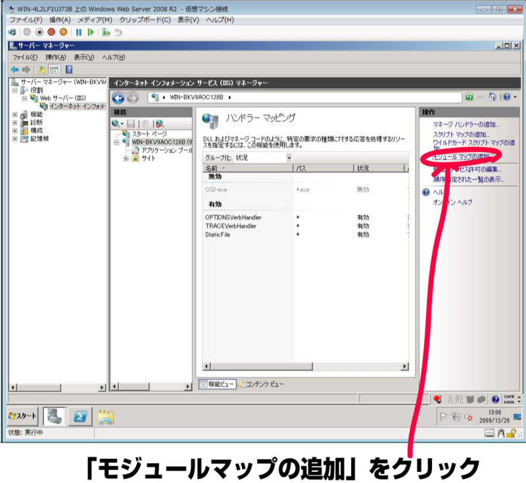Expand the サイト node in the connections tree
This screenshot has height=483, width=526.
[x=126, y=158]
